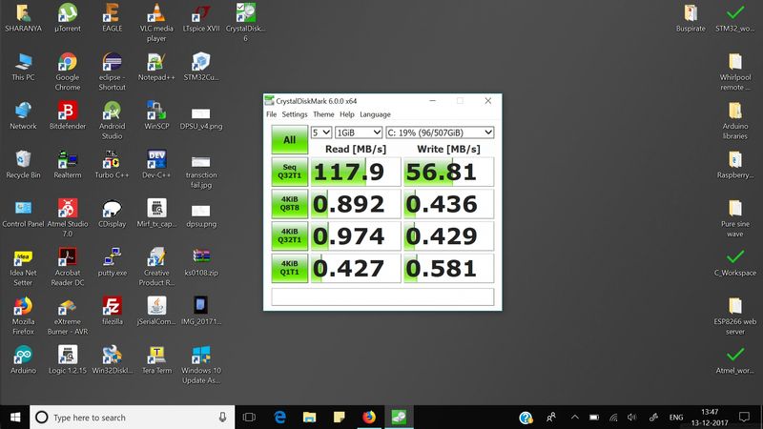Click the taskbar search box

(x=132, y=417)
